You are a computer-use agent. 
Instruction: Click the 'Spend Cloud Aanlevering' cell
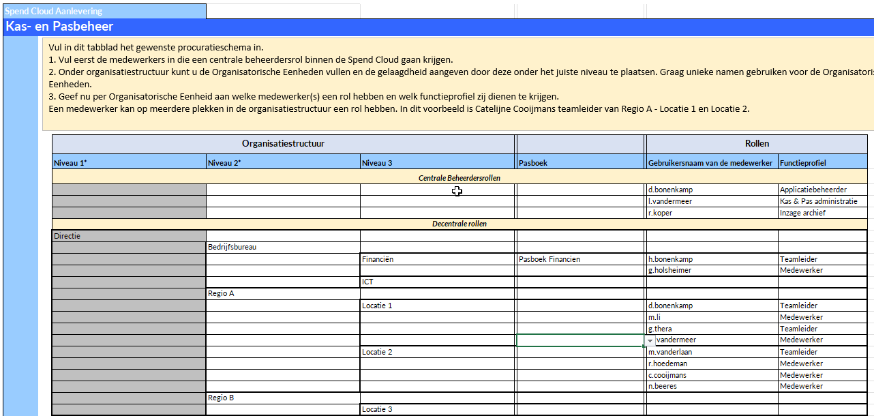pos(103,11)
